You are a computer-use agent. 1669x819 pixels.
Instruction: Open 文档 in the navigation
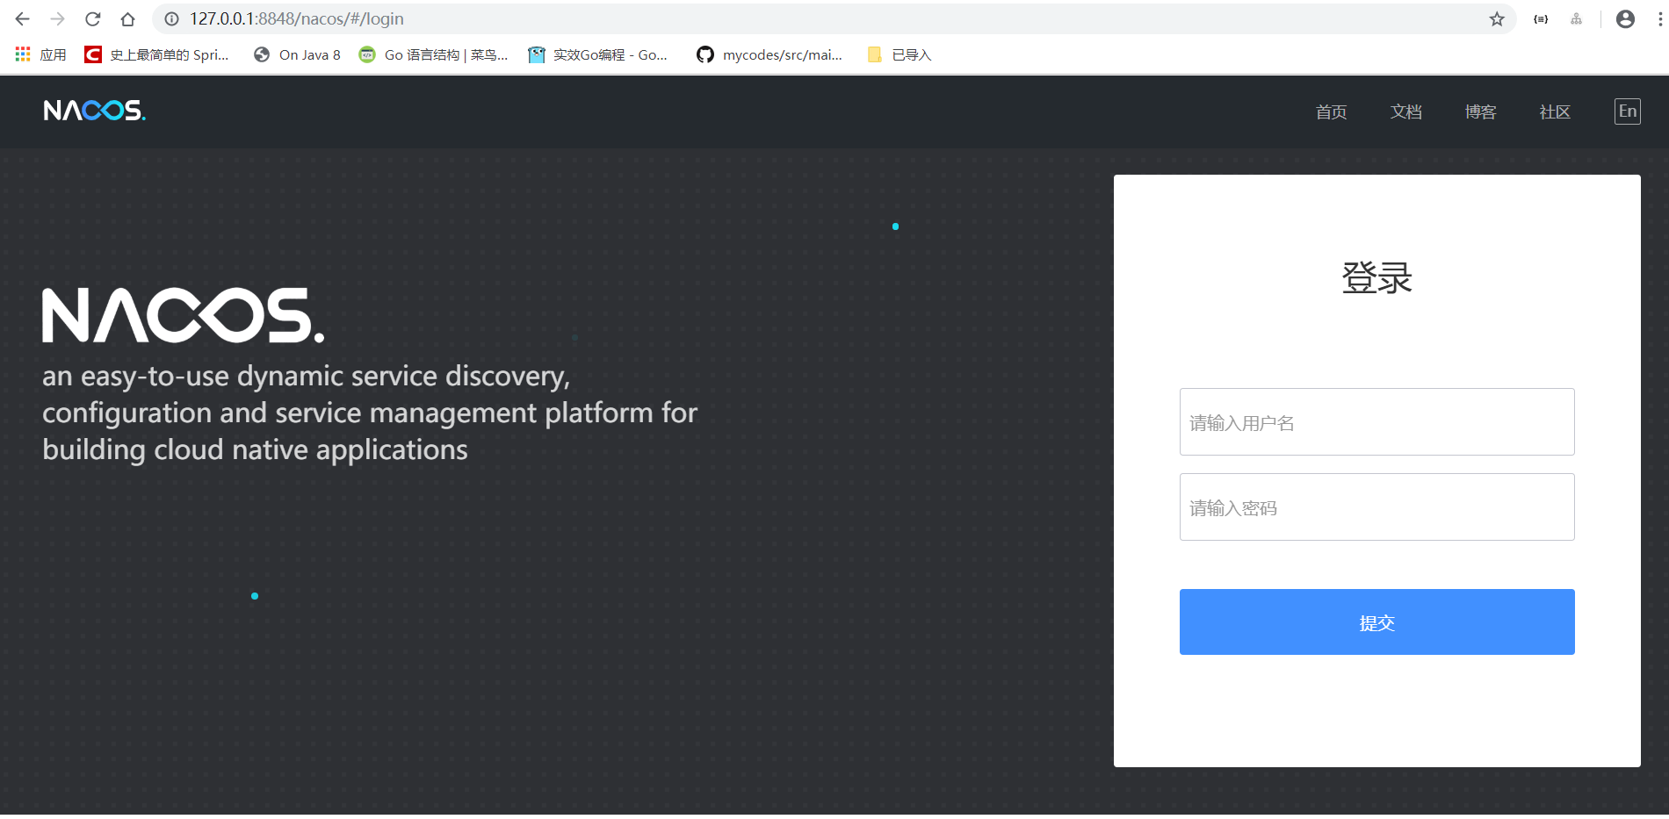[1405, 111]
